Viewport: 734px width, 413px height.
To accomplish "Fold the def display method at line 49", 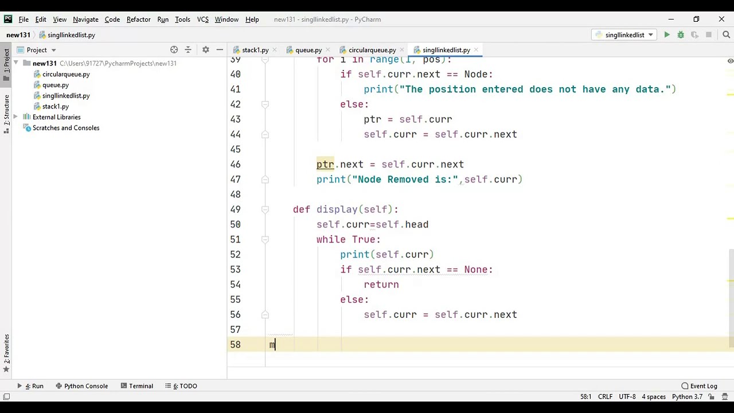I will pos(265,209).
